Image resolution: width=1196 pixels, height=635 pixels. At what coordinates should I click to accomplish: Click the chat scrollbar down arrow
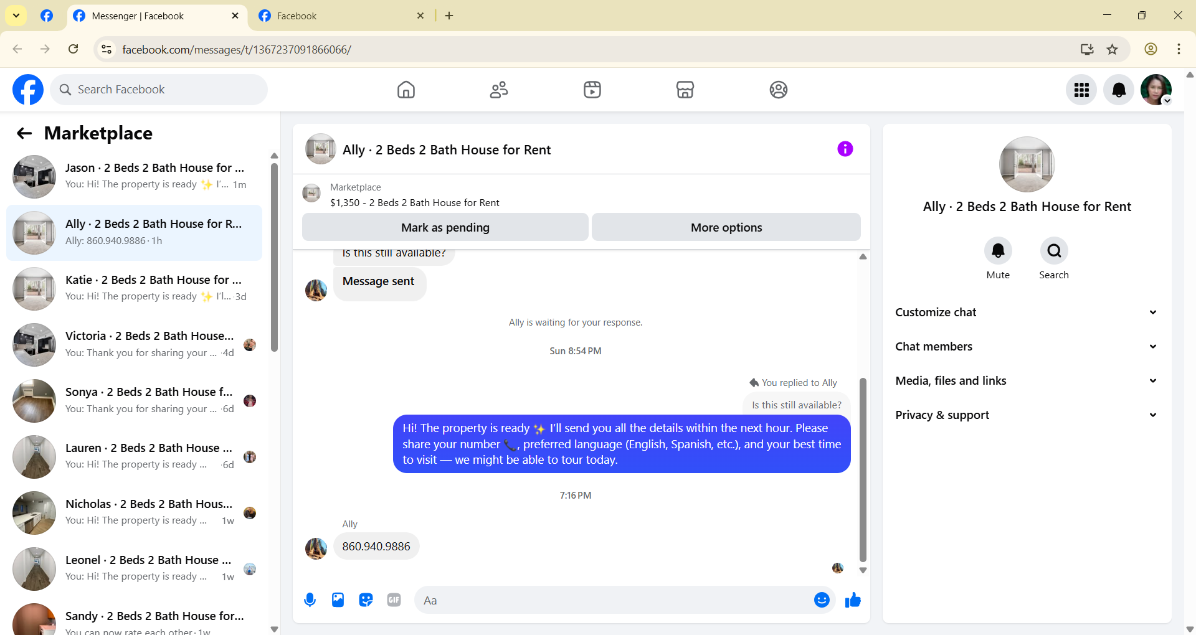coord(863,570)
